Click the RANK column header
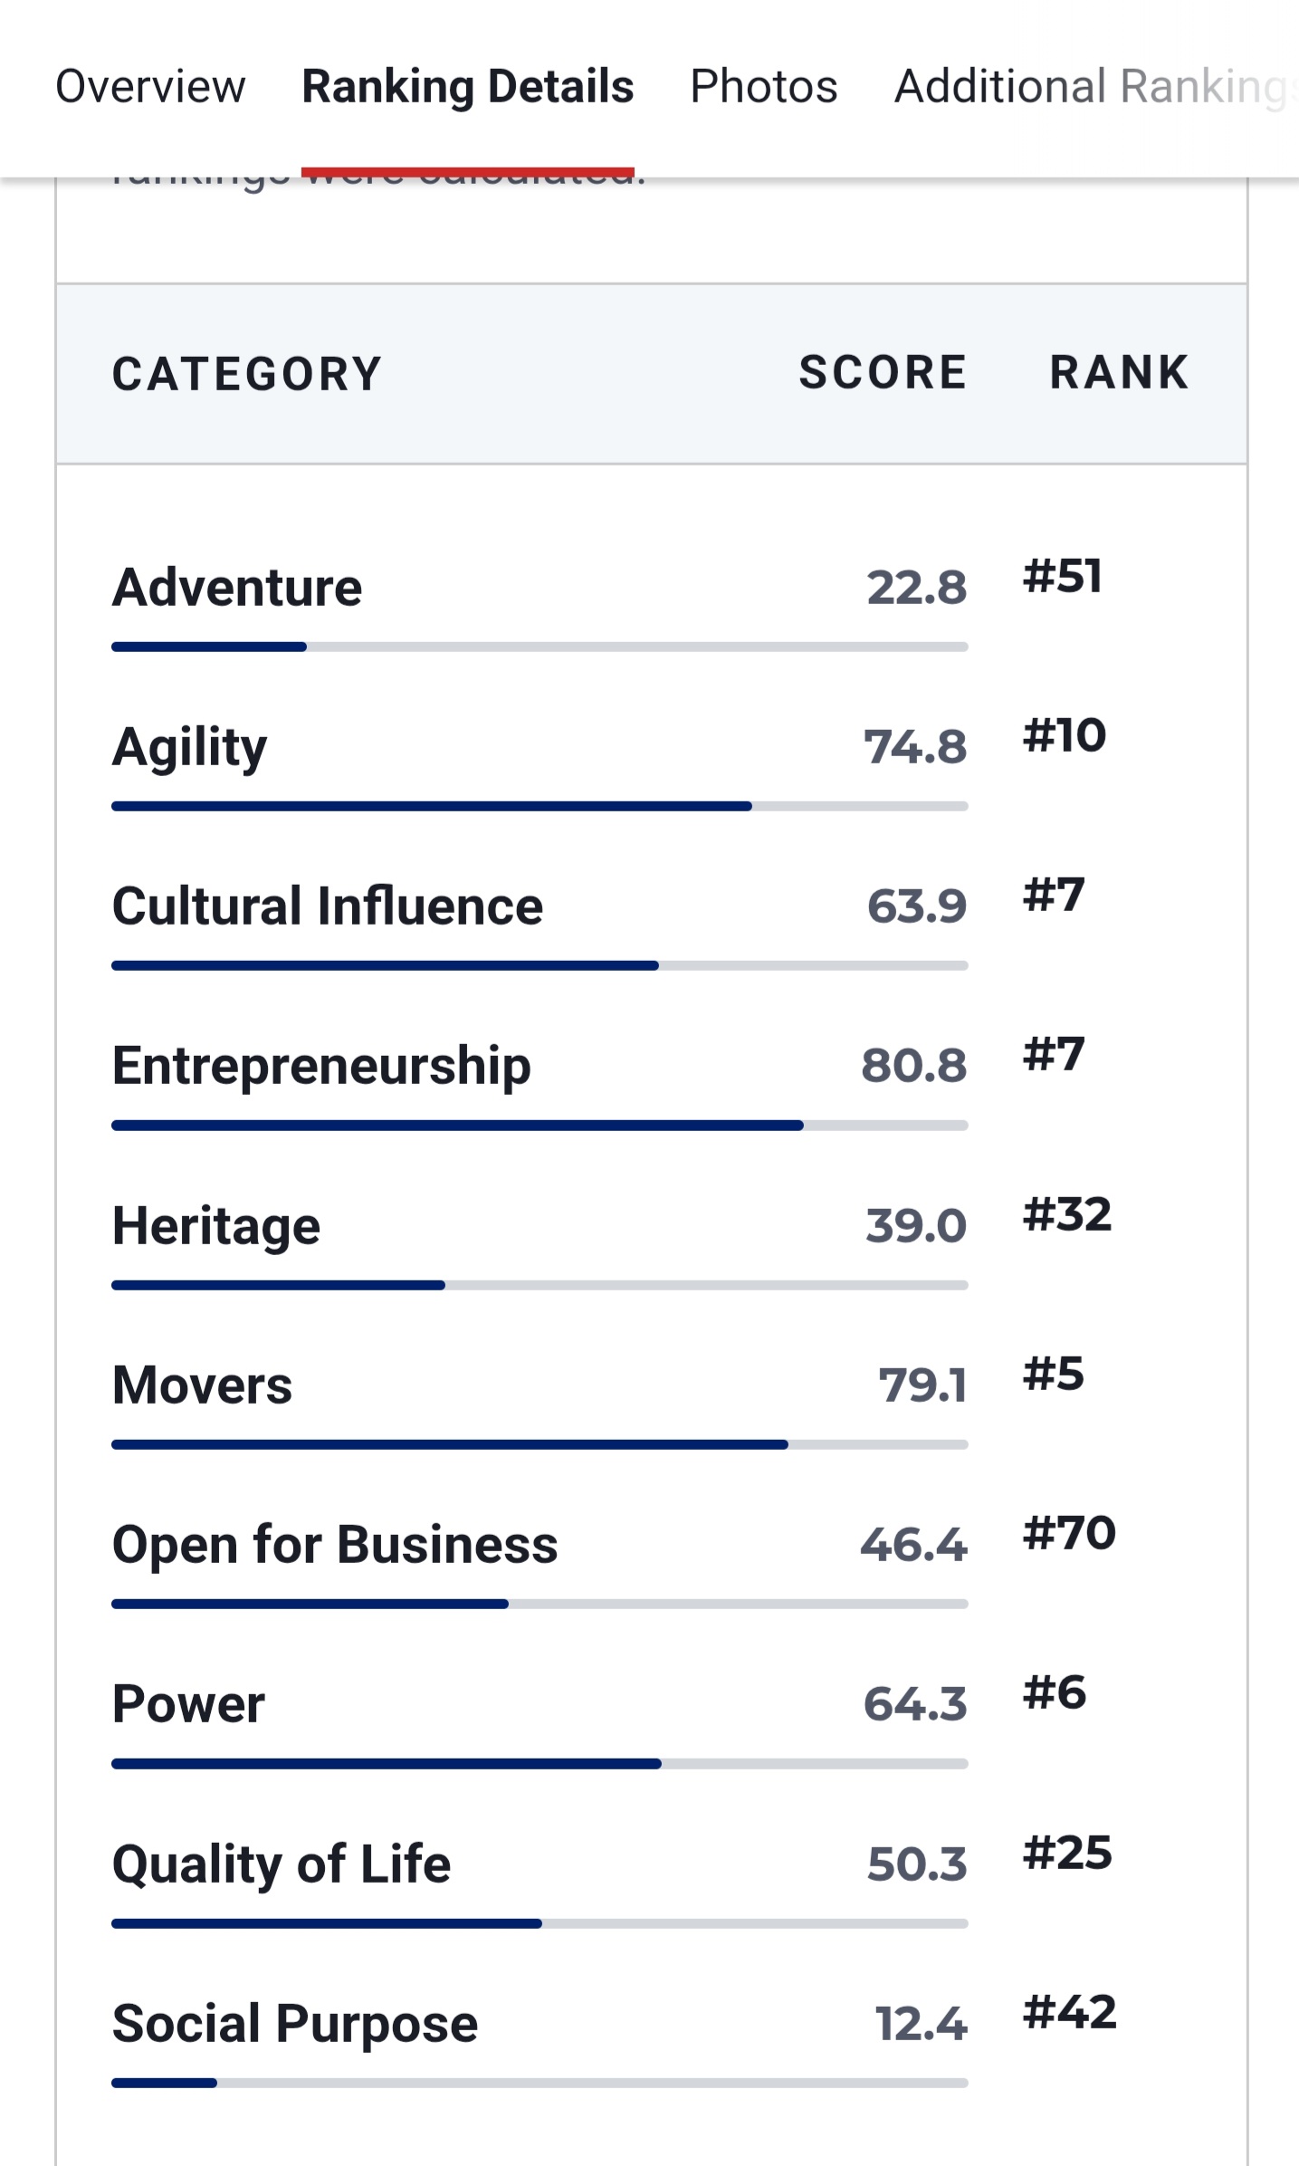The height and width of the screenshot is (2166, 1299). click(x=1119, y=372)
